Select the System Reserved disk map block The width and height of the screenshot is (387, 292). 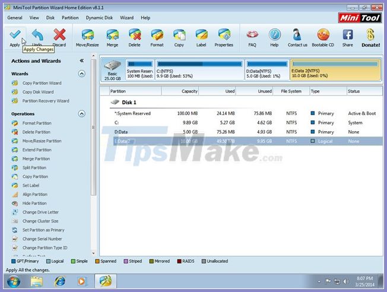click(x=140, y=69)
